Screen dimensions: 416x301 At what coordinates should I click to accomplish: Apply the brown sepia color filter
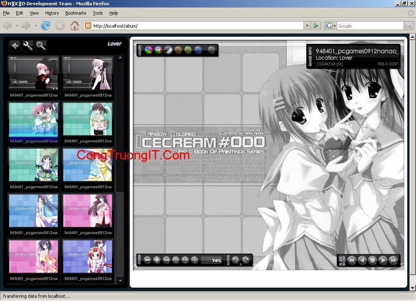(178, 50)
